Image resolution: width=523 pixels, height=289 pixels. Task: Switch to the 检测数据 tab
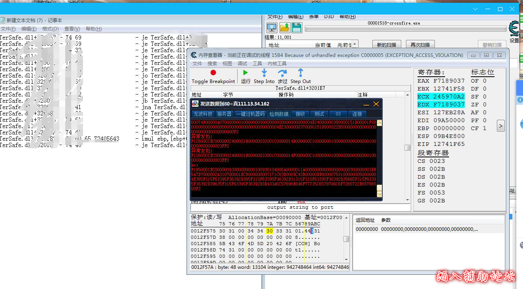pyautogui.click(x=279, y=114)
